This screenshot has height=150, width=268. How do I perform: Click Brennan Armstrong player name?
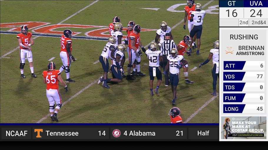[x=250, y=51]
